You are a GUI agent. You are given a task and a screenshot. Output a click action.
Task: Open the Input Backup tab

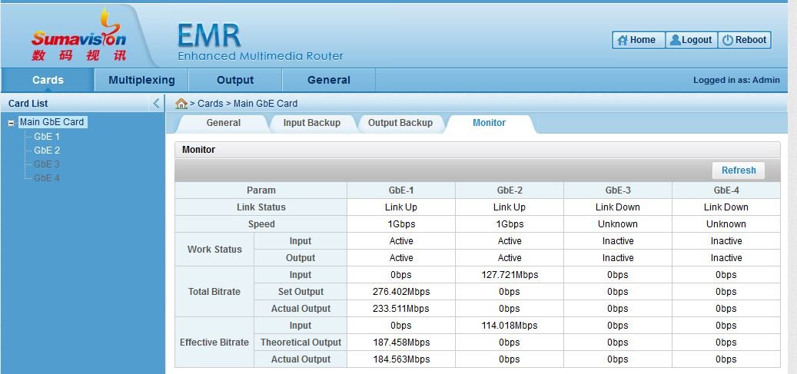(x=311, y=123)
